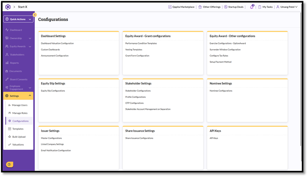308x177 pixels.
Task: Open Equity Slip Configurations link
Action: 53,91
